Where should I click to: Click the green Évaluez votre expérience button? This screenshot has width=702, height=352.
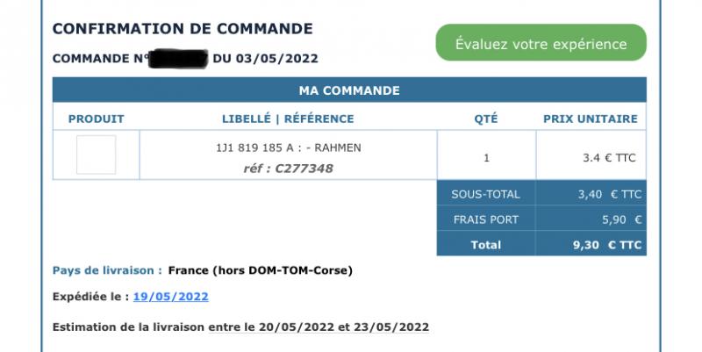point(541,42)
